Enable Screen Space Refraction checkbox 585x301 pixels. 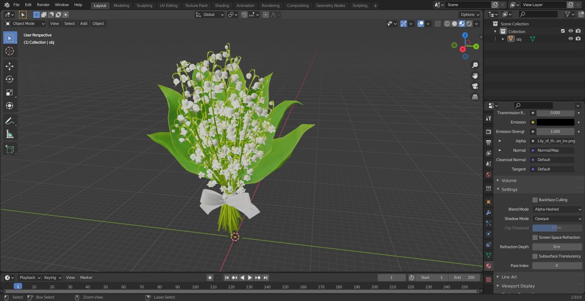535,238
